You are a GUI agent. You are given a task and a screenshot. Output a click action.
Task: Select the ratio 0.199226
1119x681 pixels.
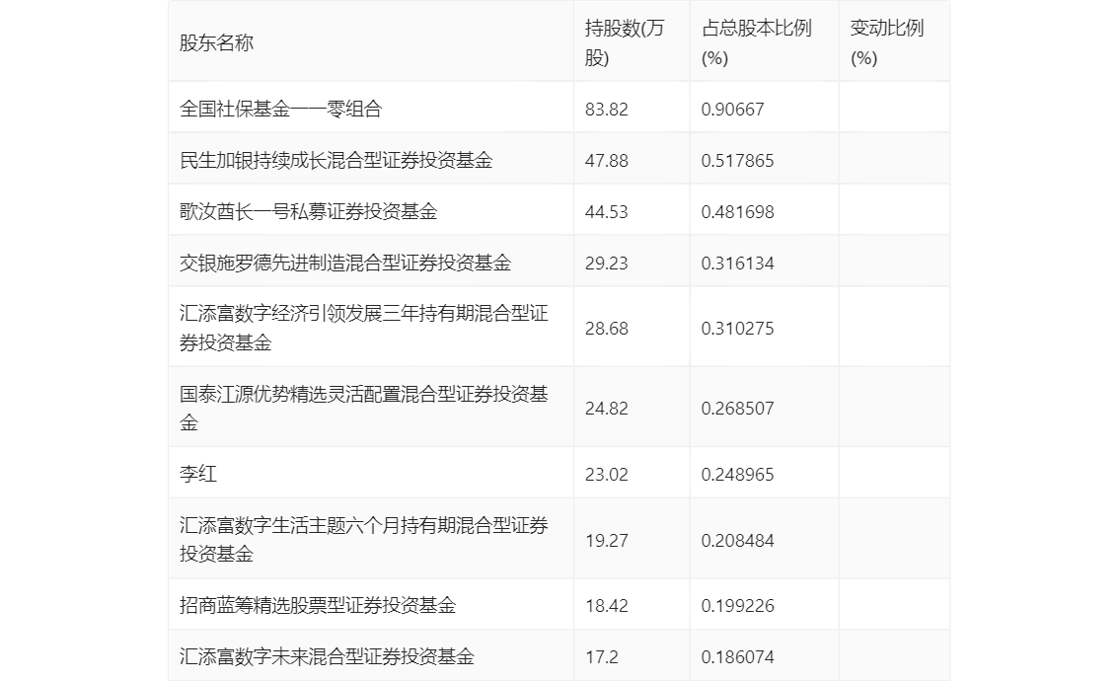(x=737, y=605)
